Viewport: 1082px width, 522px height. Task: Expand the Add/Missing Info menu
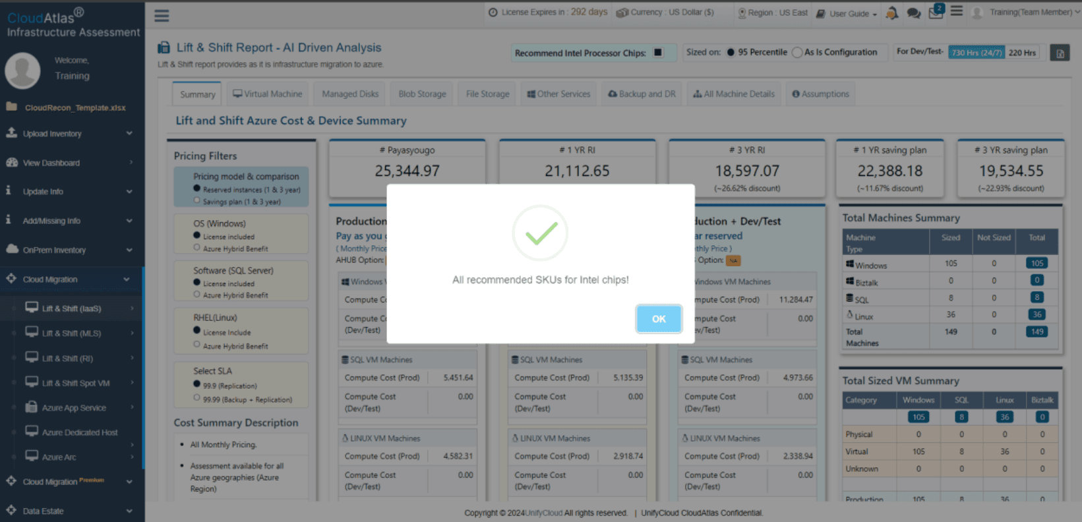72,221
